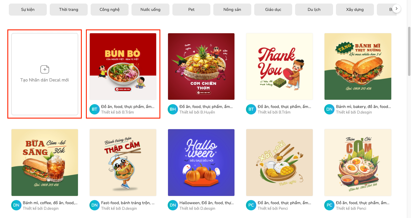Click the plus icon for new decal sticker
Viewport: 411px width, 218px height.
(45, 69)
